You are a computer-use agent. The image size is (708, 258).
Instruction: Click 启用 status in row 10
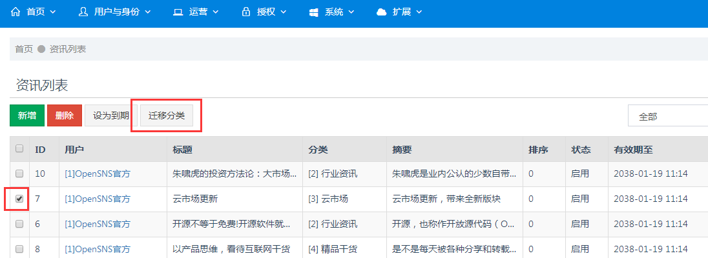click(579, 174)
